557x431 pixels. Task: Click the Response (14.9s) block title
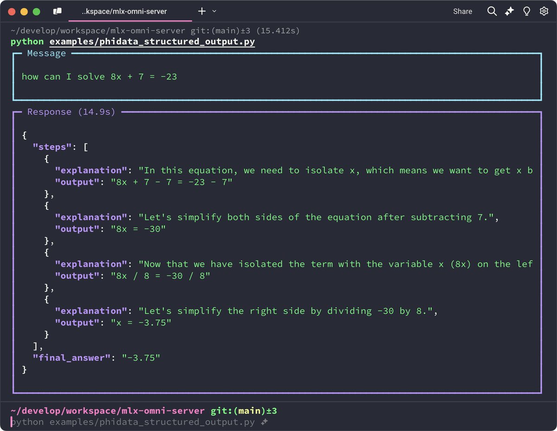click(x=71, y=112)
